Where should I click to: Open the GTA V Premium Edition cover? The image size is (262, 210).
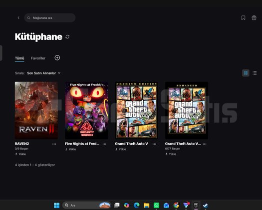(x=137, y=110)
